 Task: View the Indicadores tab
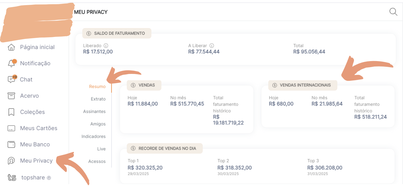click(x=93, y=137)
